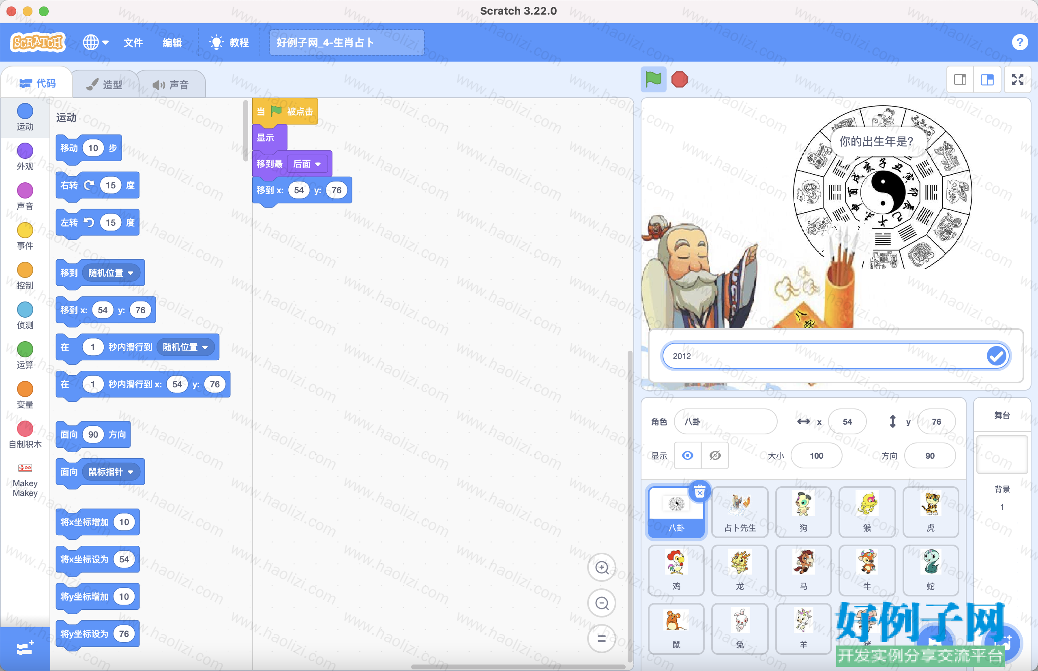This screenshot has width=1038, height=671.
Task: Select the 鸡 sprite
Action: (676, 571)
